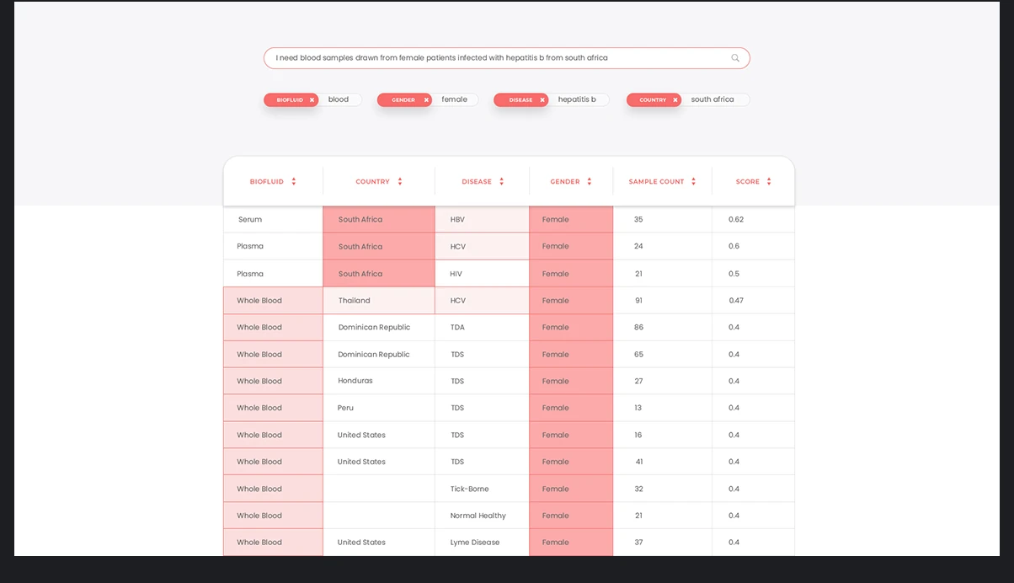Remove the Gender filter tag

pyautogui.click(x=426, y=99)
